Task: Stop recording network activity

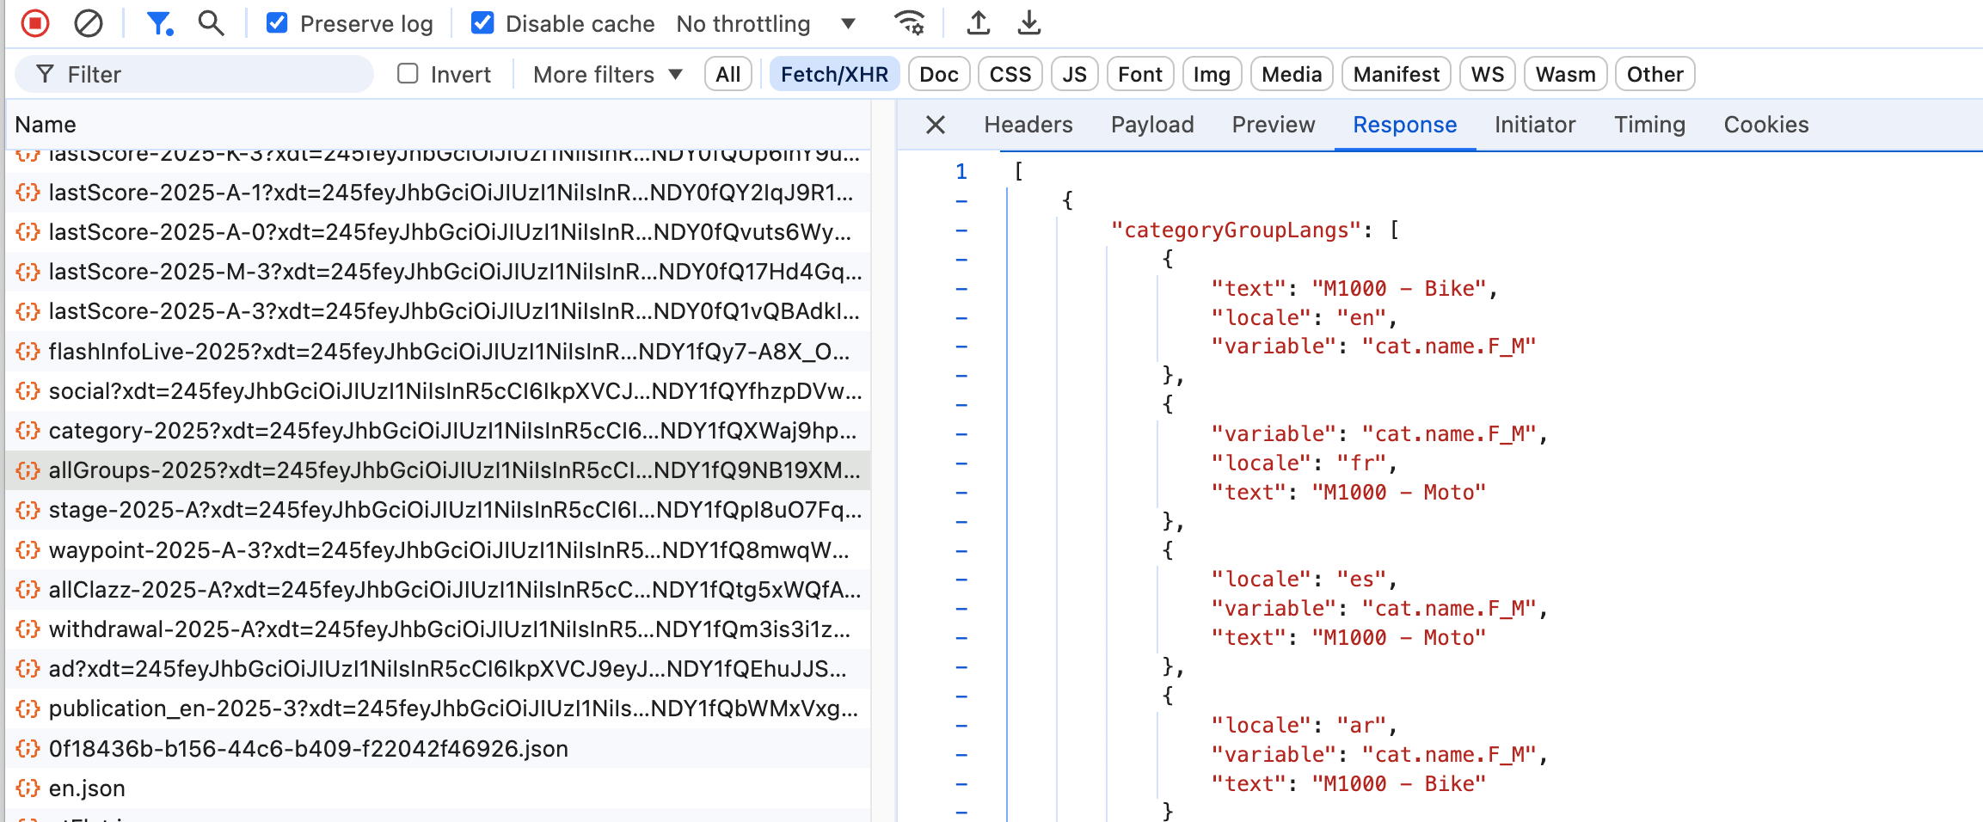Action: [34, 22]
